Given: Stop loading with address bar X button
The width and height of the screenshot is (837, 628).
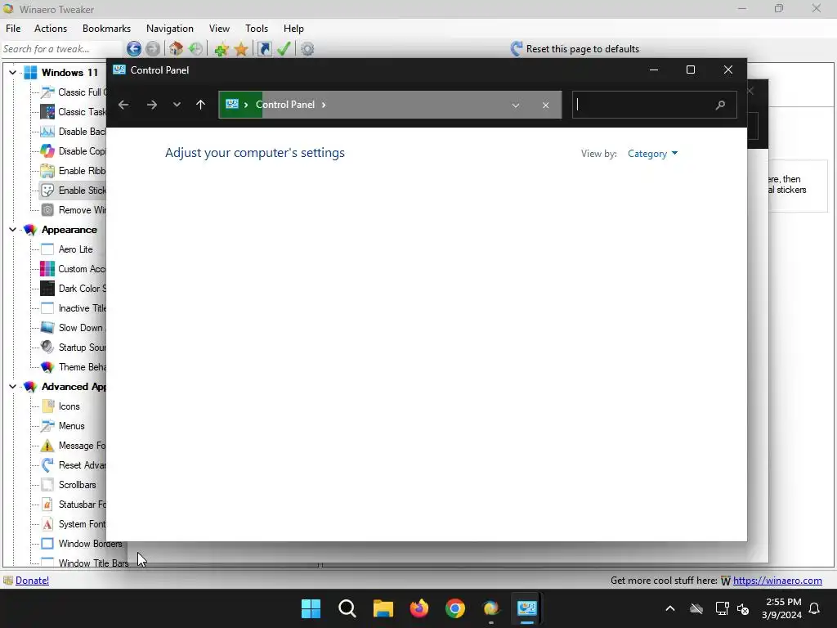Looking at the screenshot, I should point(545,105).
